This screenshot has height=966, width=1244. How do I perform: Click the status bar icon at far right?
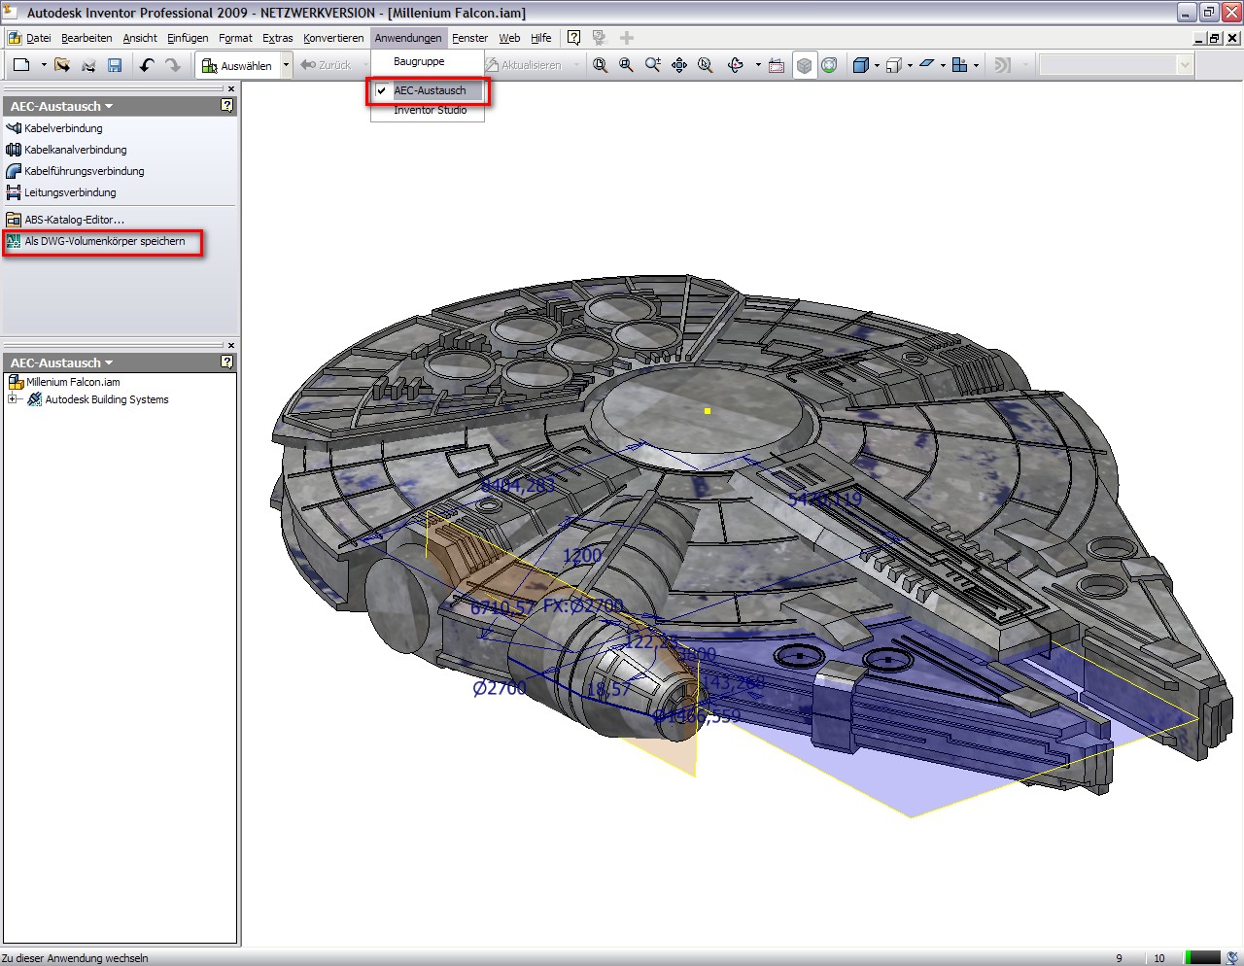click(1232, 957)
